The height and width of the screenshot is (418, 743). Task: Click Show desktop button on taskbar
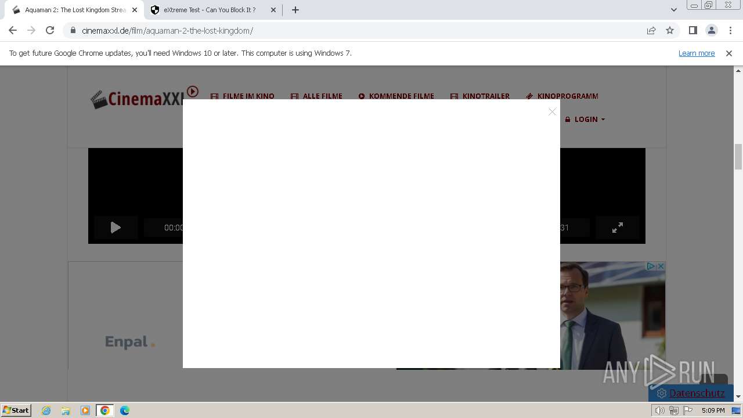pos(736,410)
